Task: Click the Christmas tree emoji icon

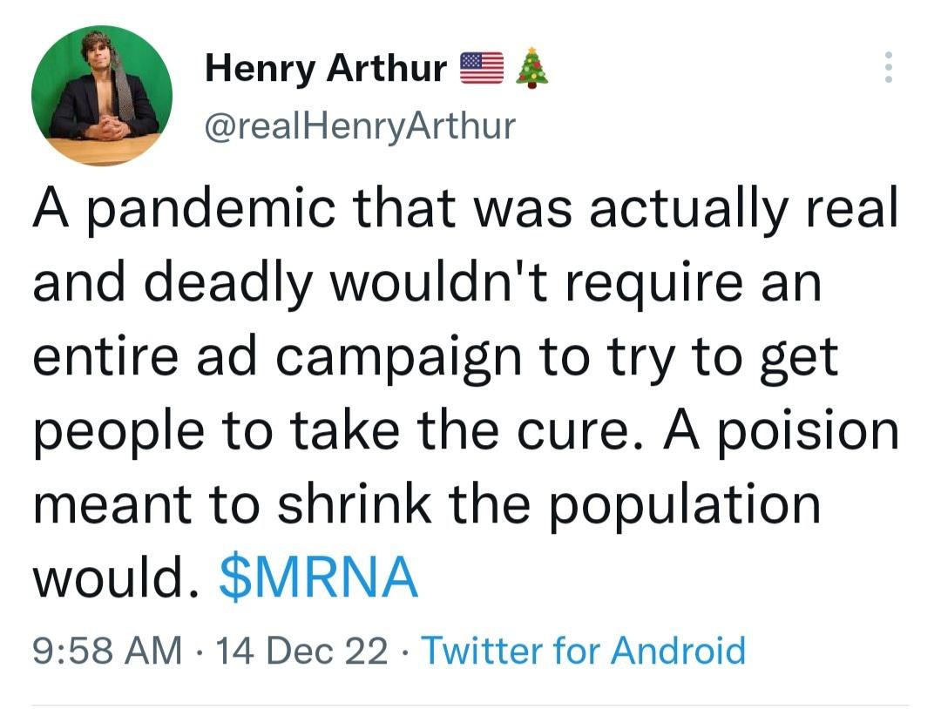Action: [531, 68]
